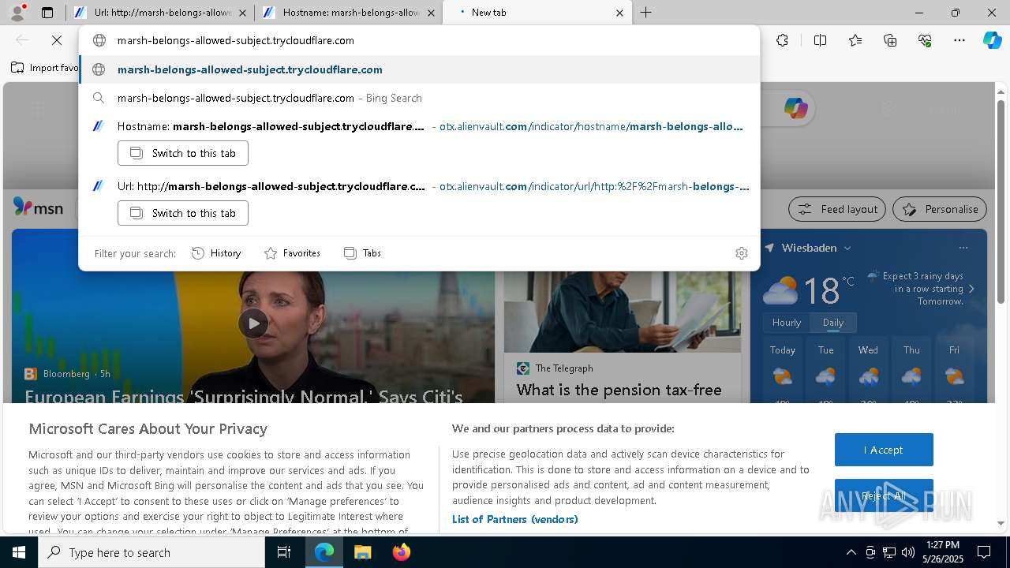The width and height of the screenshot is (1010, 568).
Task: Filter search by History
Action: (x=216, y=253)
